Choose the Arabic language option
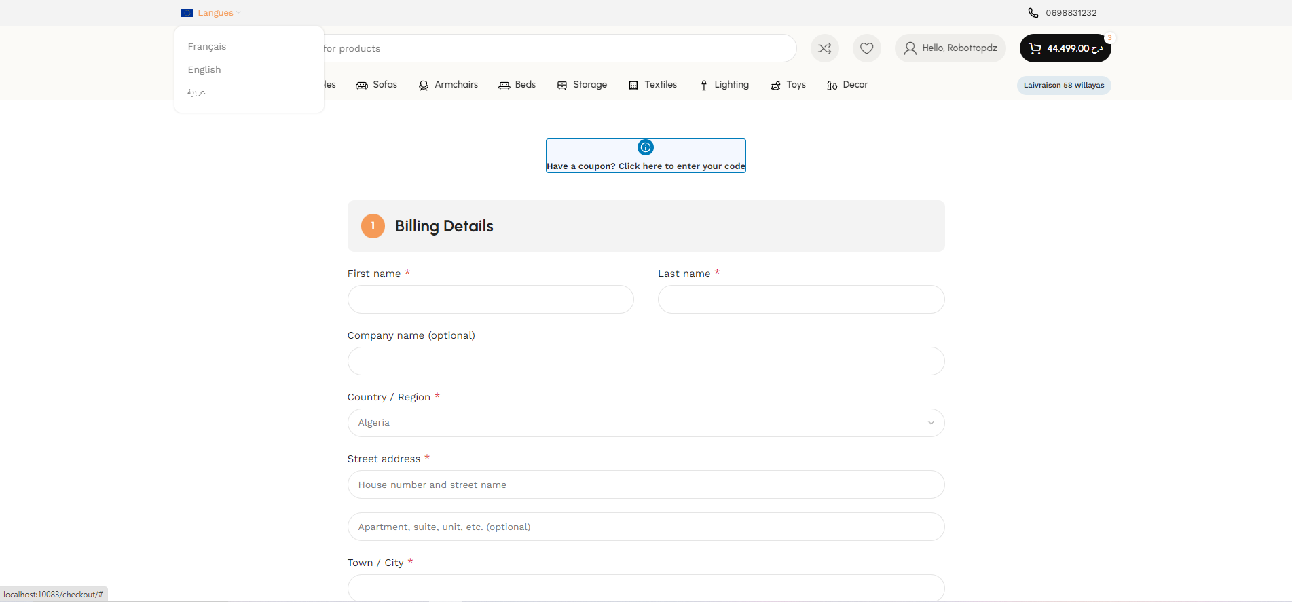 pyautogui.click(x=196, y=92)
